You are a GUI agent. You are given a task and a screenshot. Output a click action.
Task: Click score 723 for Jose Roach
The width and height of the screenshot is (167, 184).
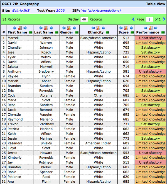point(126,52)
